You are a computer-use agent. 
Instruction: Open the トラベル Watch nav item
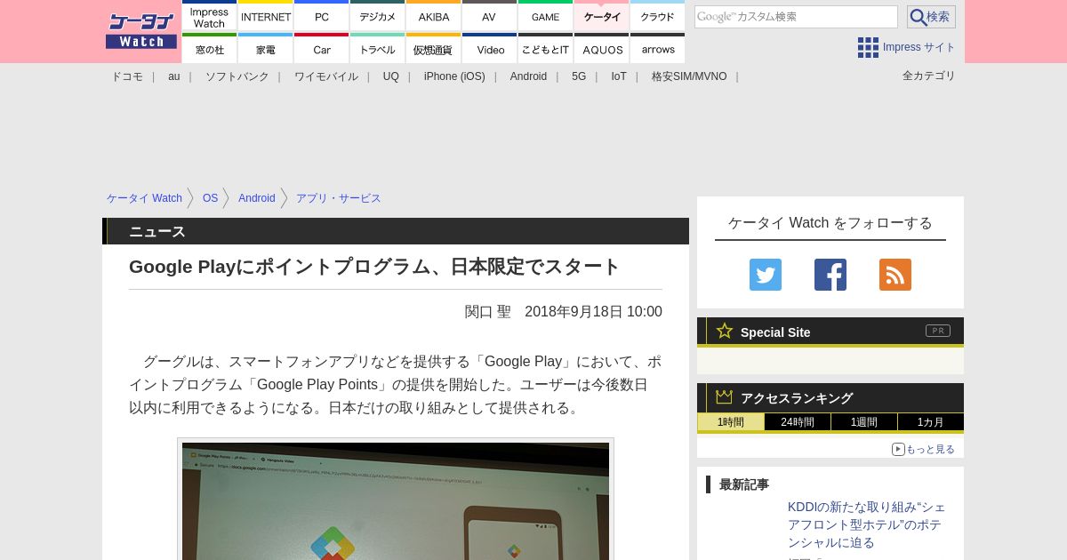point(378,48)
